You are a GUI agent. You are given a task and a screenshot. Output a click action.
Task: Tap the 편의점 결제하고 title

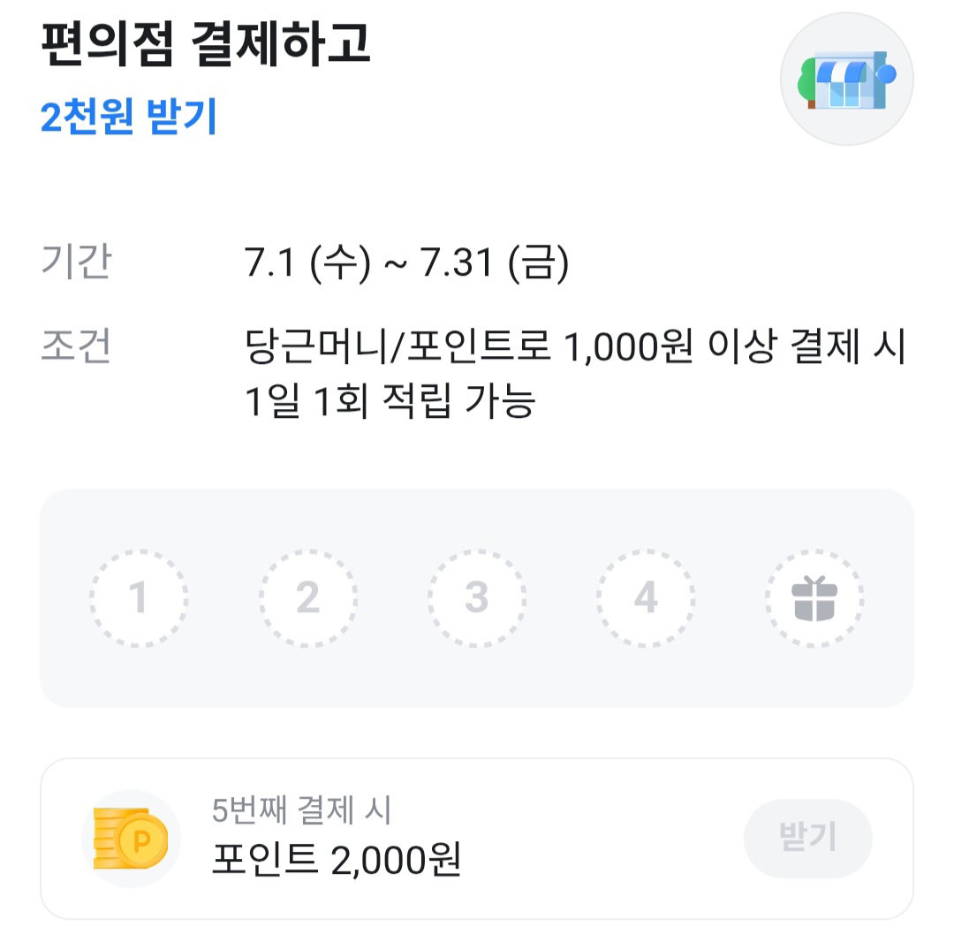[x=206, y=43]
